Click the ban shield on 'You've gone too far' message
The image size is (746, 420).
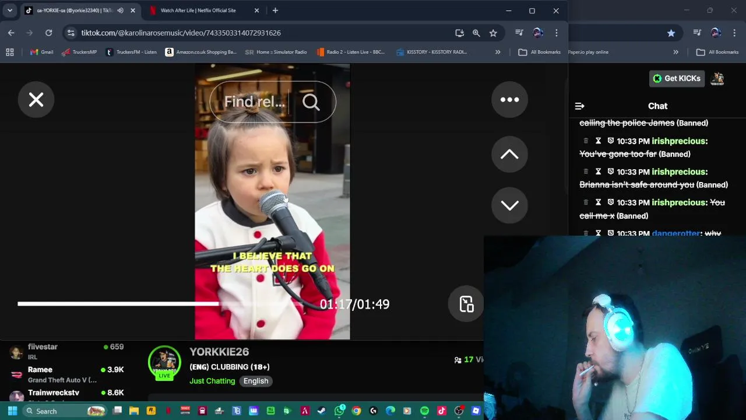(x=610, y=141)
